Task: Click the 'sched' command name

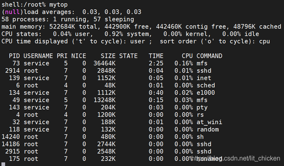Action: pyautogui.click(x=206, y=86)
